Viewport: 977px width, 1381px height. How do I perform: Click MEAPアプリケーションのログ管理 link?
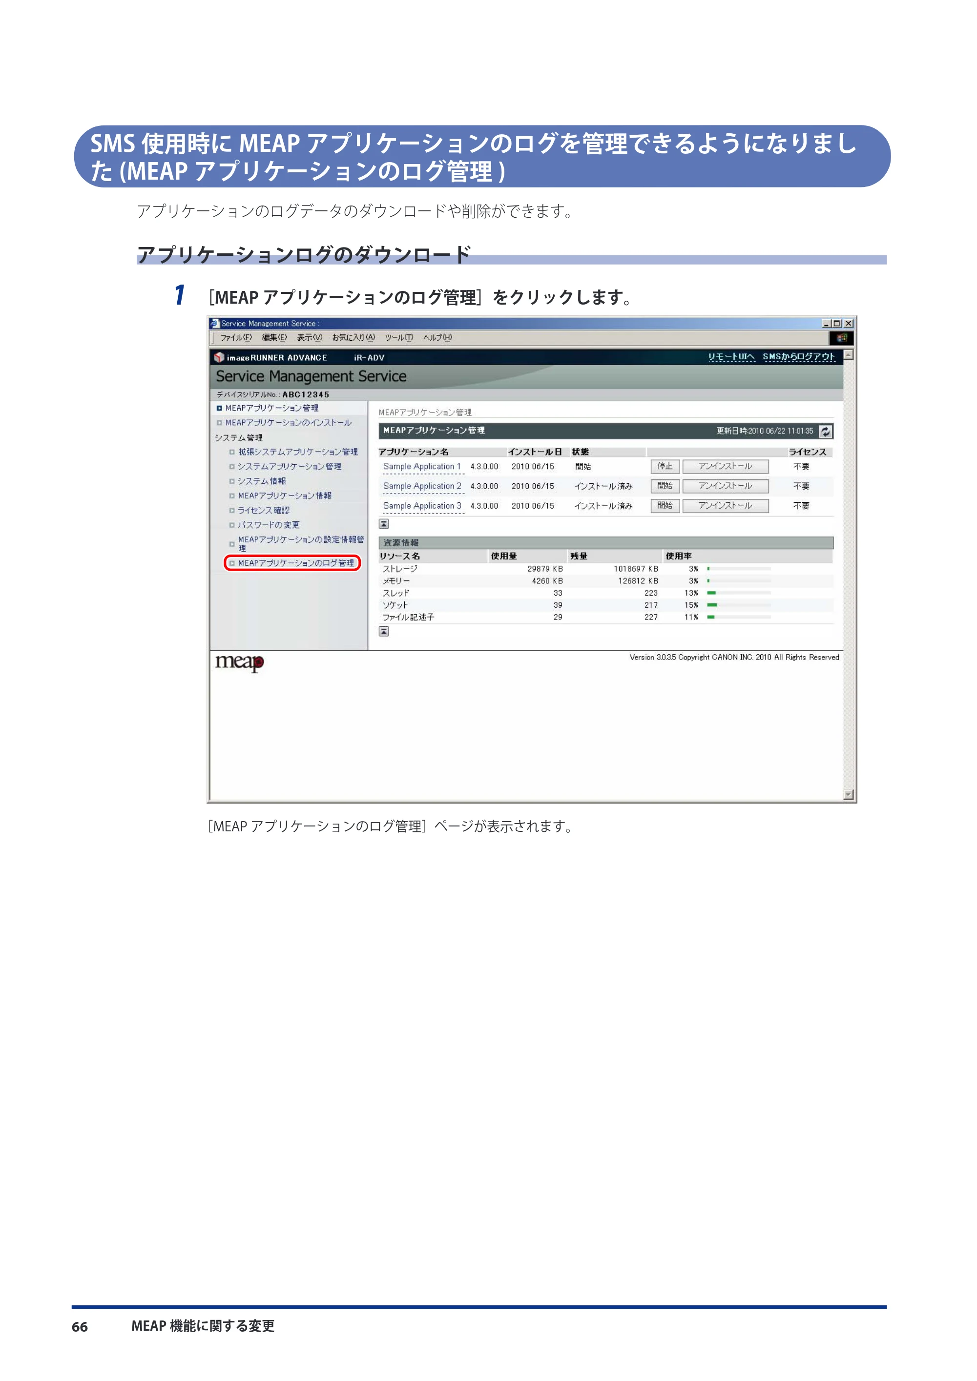click(296, 563)
